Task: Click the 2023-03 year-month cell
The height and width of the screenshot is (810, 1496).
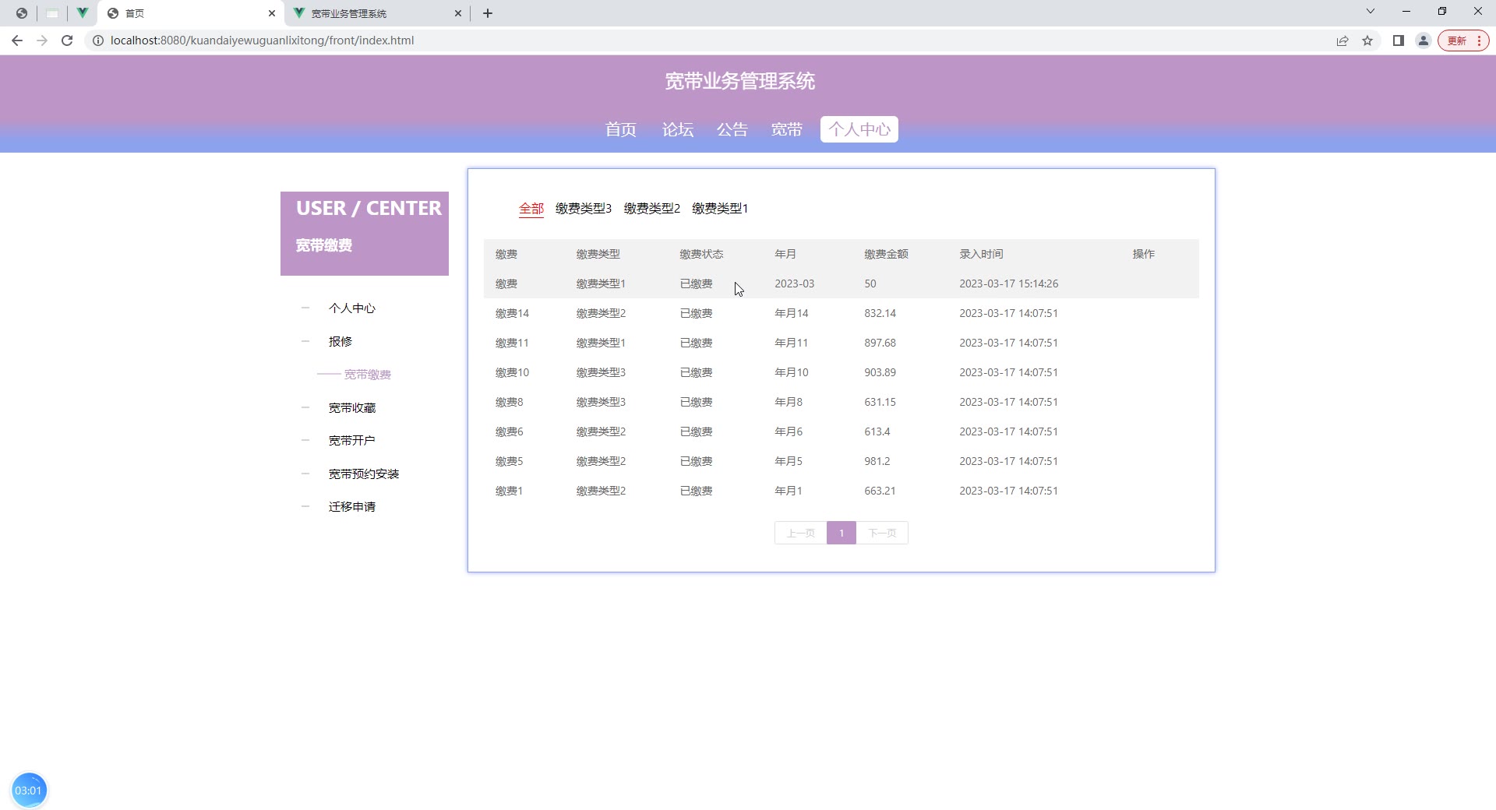Action: [794, 283]
